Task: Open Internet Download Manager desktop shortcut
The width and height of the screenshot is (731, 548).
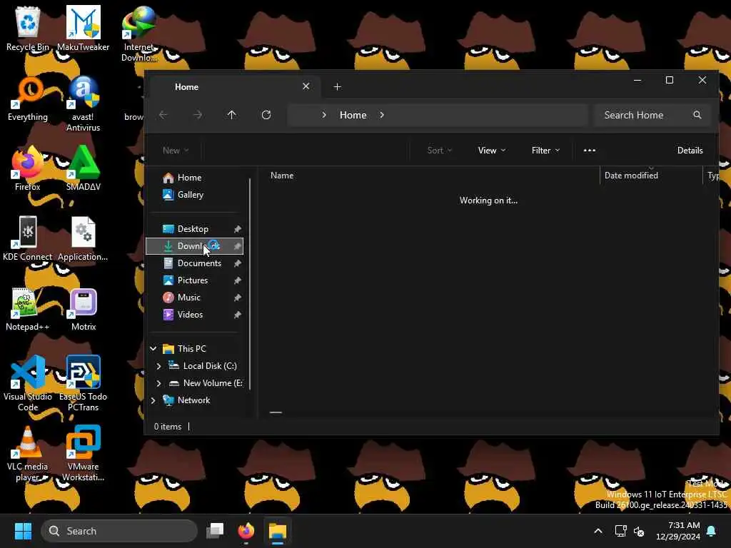Action: click(138, 34)
